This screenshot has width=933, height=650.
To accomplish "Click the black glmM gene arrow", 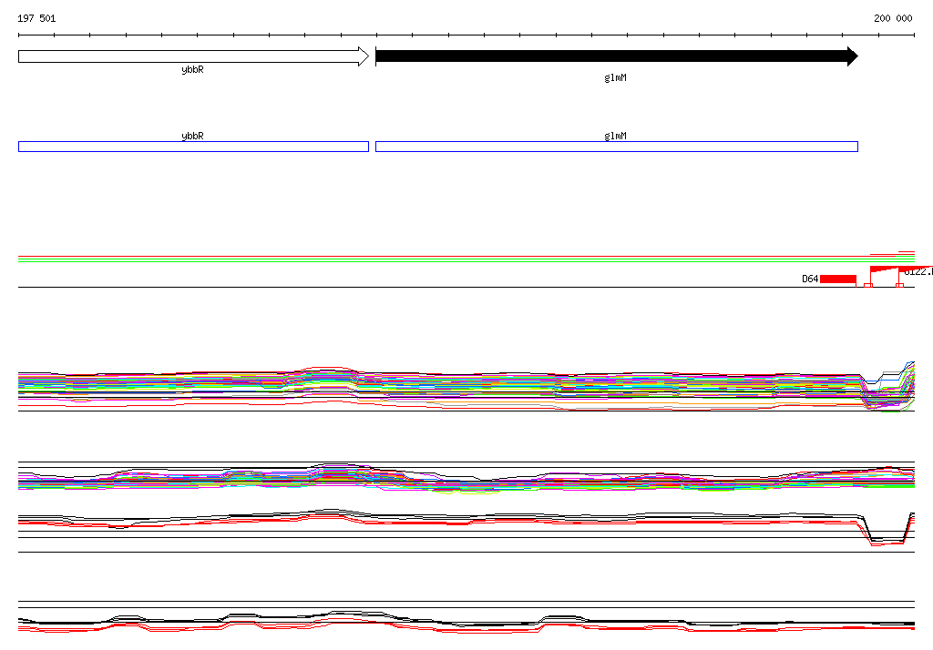I will [610, 56].
